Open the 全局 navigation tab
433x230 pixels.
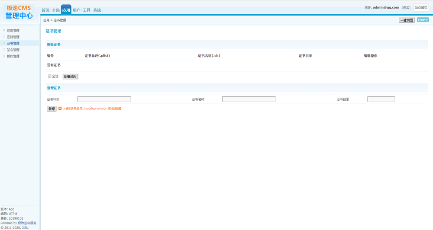point(56,10)
